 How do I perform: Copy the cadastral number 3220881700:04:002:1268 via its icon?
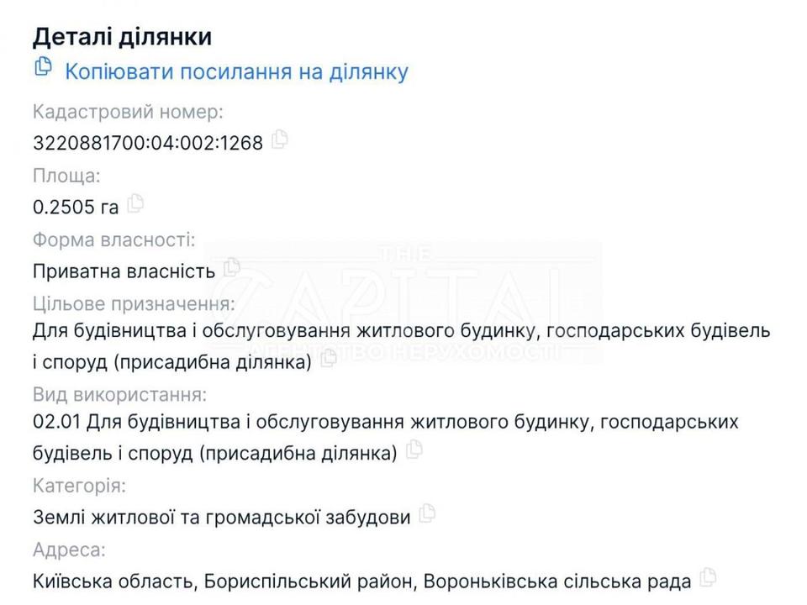[280, 139]
